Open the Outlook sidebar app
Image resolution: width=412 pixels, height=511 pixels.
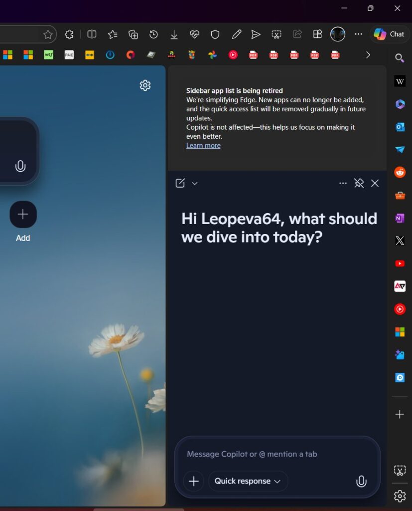(x=400, y=127)
